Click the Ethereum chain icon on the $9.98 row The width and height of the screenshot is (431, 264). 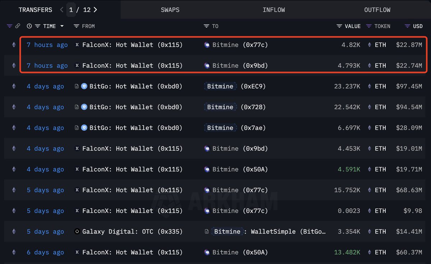pos(14,211)
